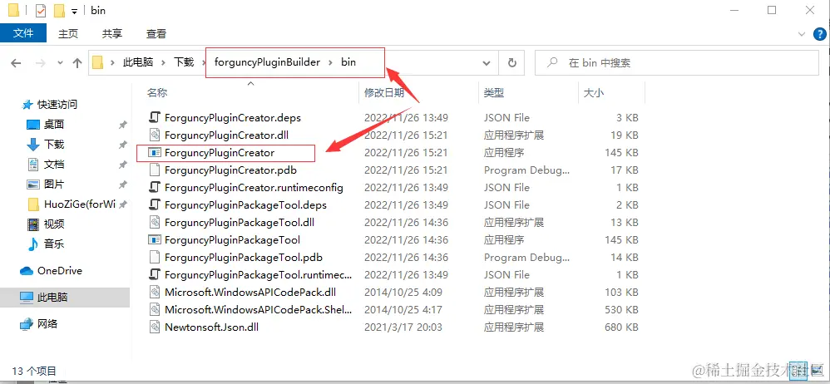
Task: Open HuoZiGe(forWi folder in sidebar
Action: coord(79,204)
